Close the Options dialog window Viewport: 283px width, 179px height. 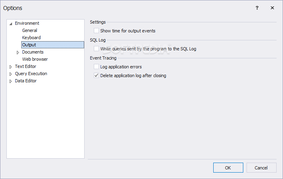point(273,8)
